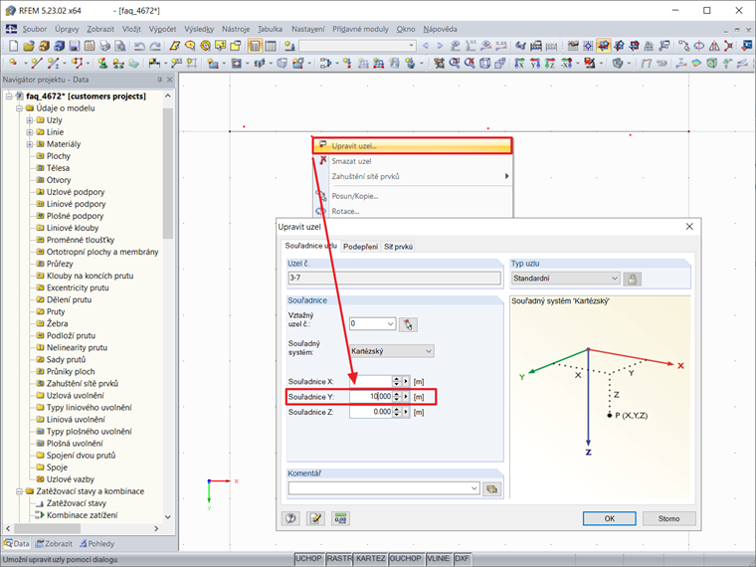Click the pick reference node icon
The image size is (756, 567).
[x=408, y=324]
